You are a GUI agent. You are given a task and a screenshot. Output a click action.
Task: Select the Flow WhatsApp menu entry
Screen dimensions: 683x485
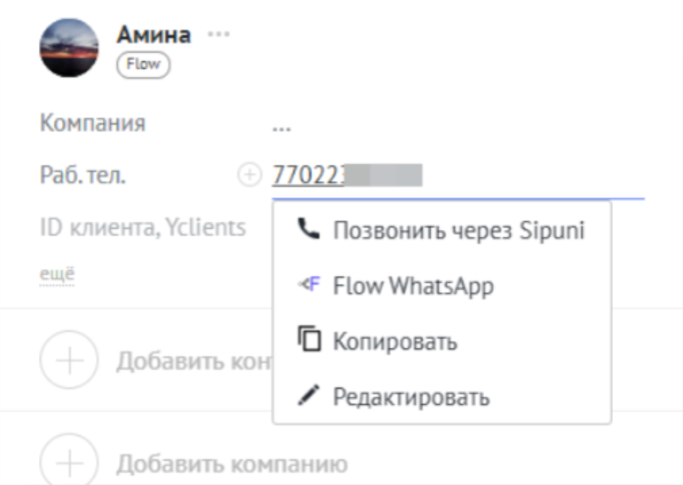[x=413, y=286]
